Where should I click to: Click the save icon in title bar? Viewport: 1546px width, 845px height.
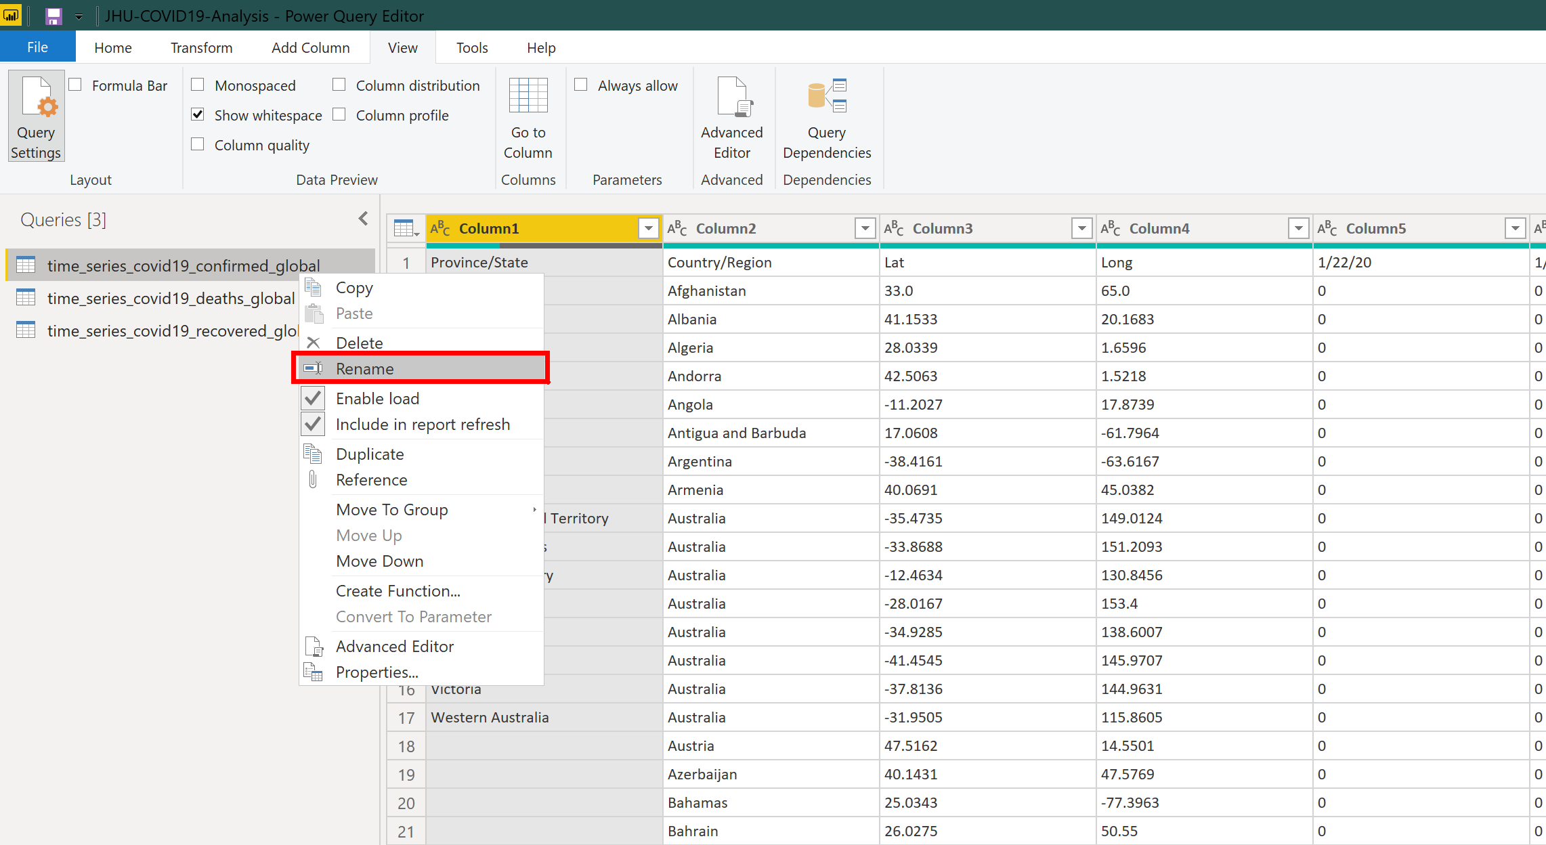53,16
